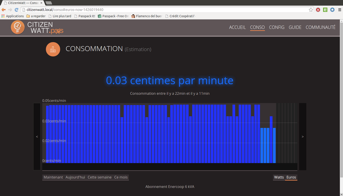Click the green extension icon
The width and height of the screenshot is (343, 196).
point(325,10)
